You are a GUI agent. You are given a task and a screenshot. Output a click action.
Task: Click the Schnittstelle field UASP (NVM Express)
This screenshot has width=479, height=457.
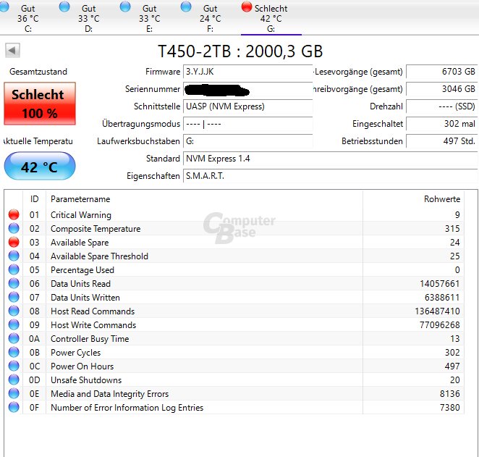click(x=247, y=106)
